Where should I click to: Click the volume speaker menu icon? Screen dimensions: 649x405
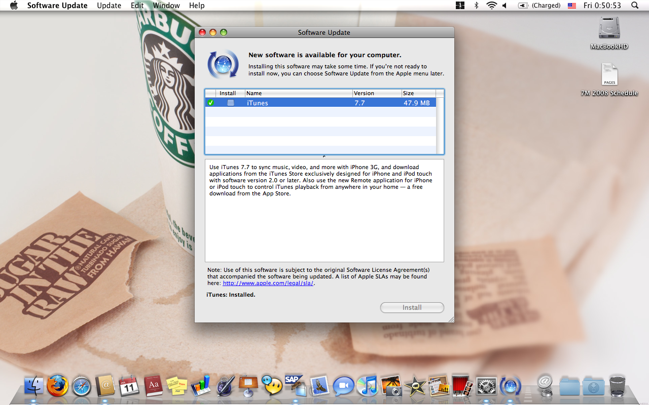[x=505, y=6]
